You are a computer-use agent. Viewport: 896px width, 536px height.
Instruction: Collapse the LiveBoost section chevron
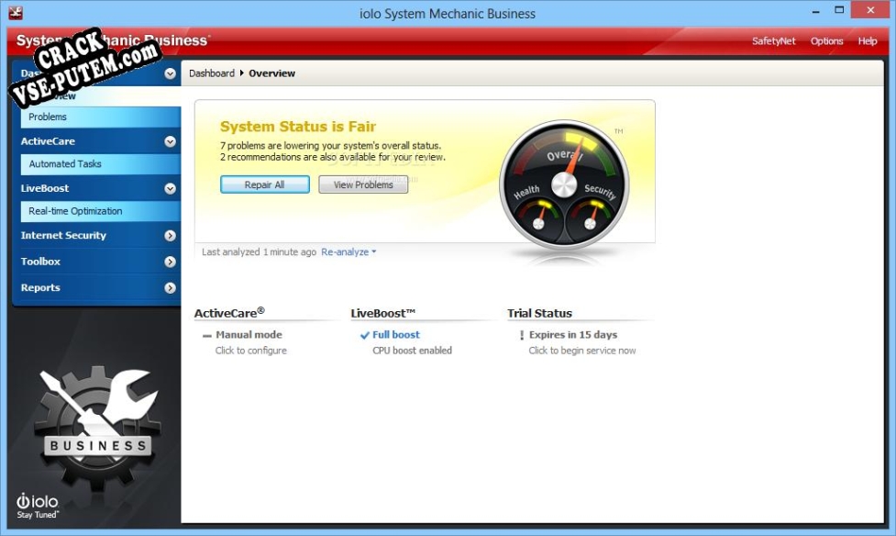point(170,188)
